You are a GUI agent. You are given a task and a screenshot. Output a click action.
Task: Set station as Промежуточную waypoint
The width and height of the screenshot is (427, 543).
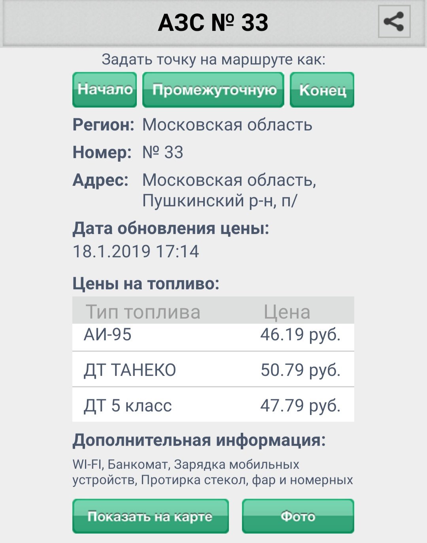click(213, 90)
